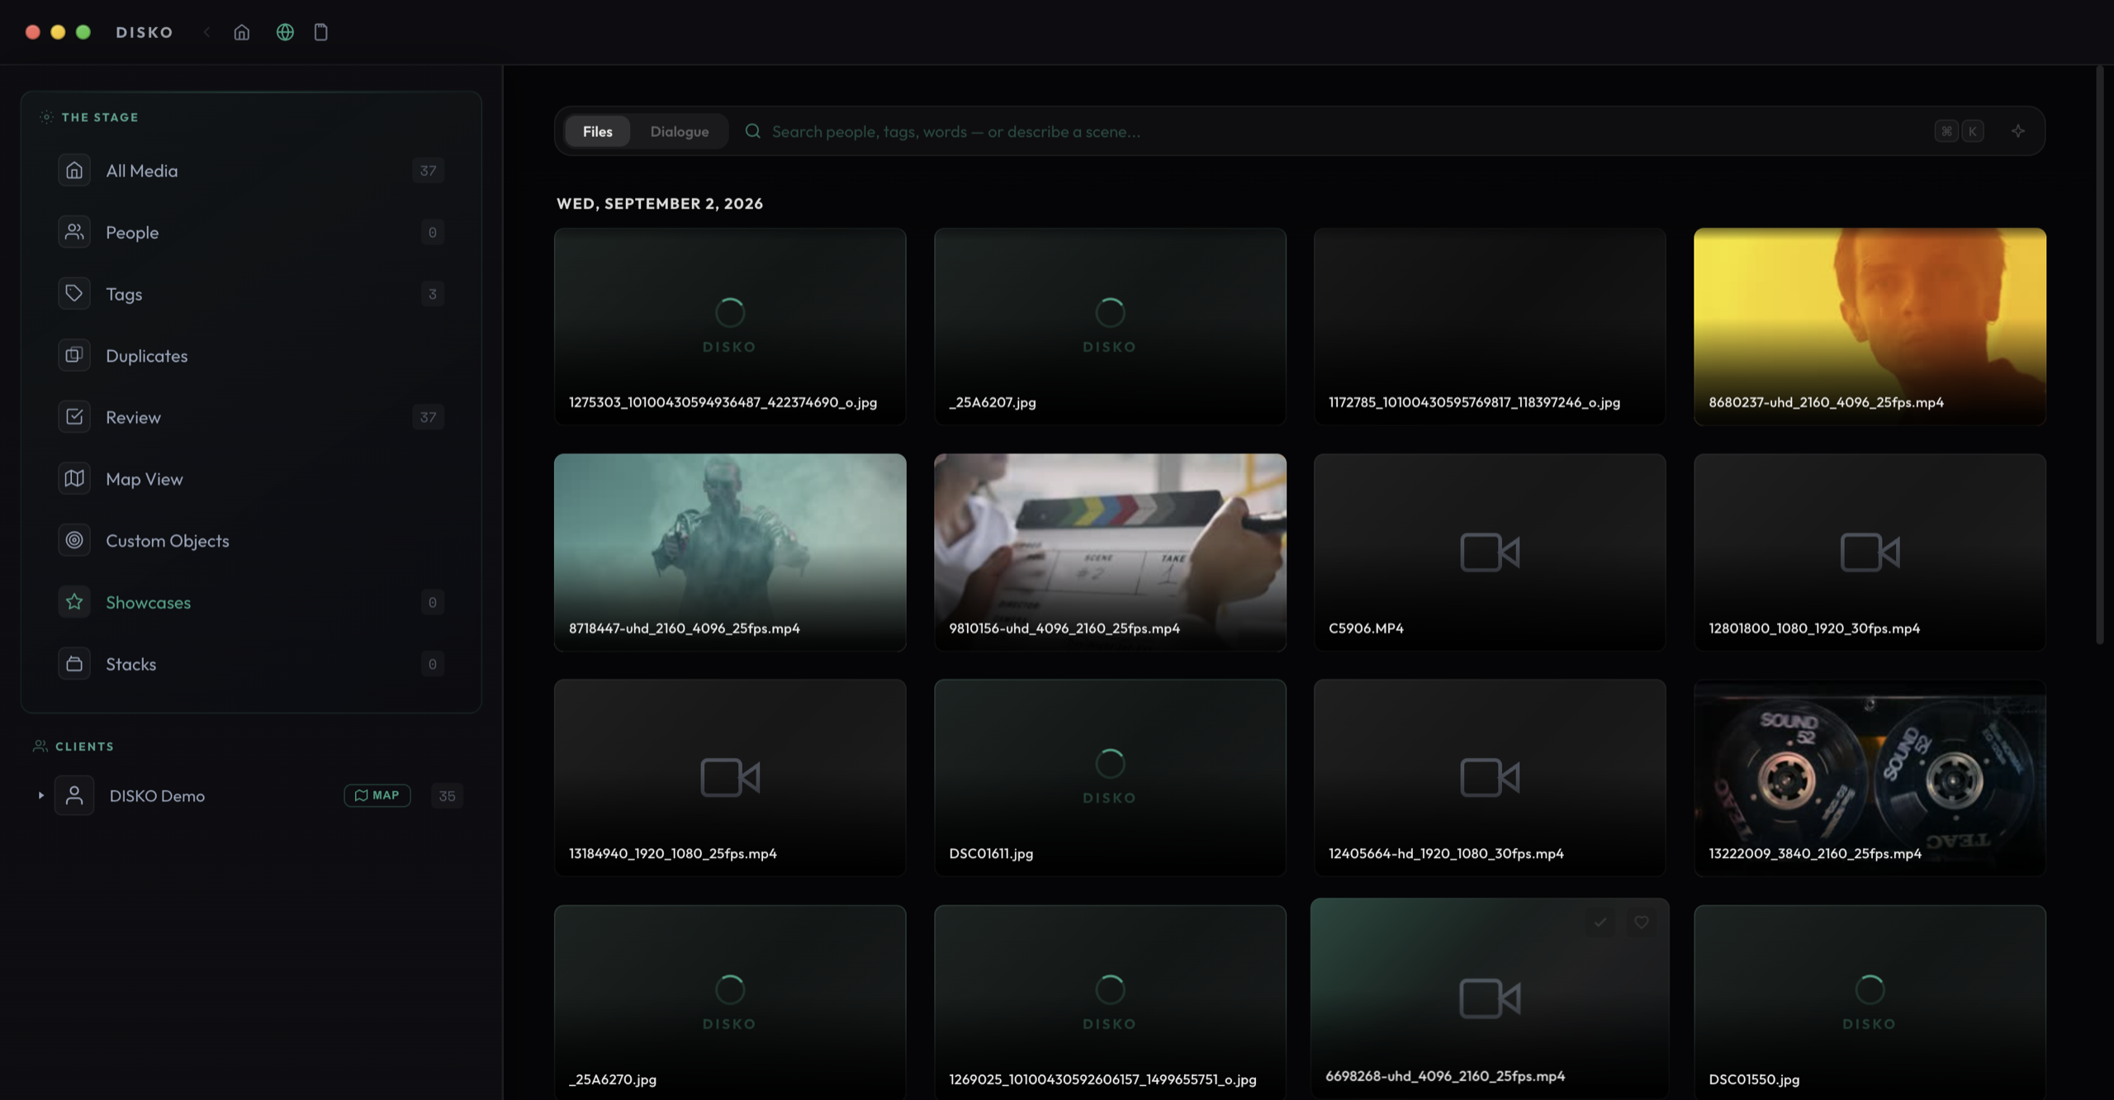Image resolution: width=2114 pixels, height=1100 pixels.
Task: Click the clipboard icon in title bar
Action: pos(321,32)
